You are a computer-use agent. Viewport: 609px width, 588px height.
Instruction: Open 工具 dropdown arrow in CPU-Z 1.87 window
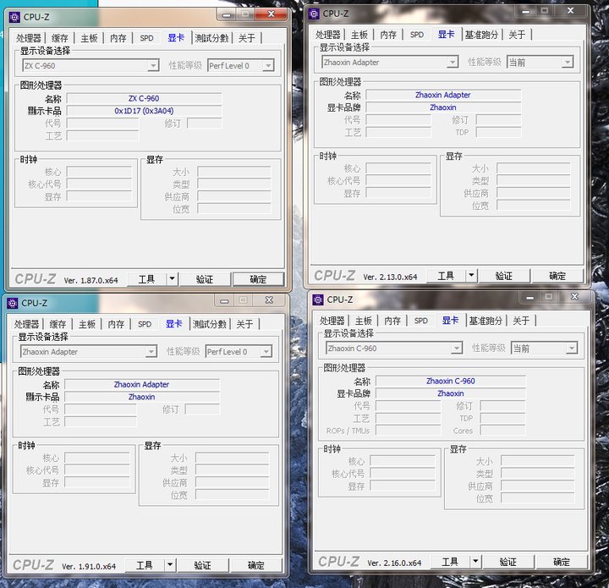tap(172, 280)
